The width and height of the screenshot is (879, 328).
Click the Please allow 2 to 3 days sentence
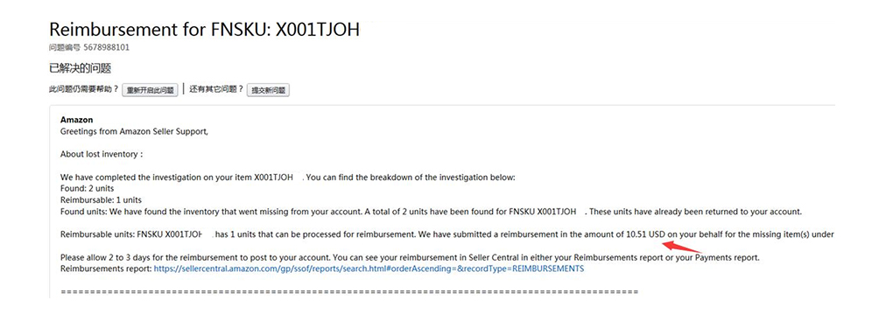pyautogui.click(x=410, y=258)
